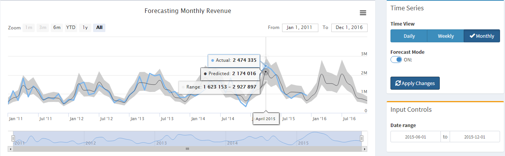505x156 pixels.
Task: Click the horizontal scrollbar thumb grip
Action: point(187,149)
